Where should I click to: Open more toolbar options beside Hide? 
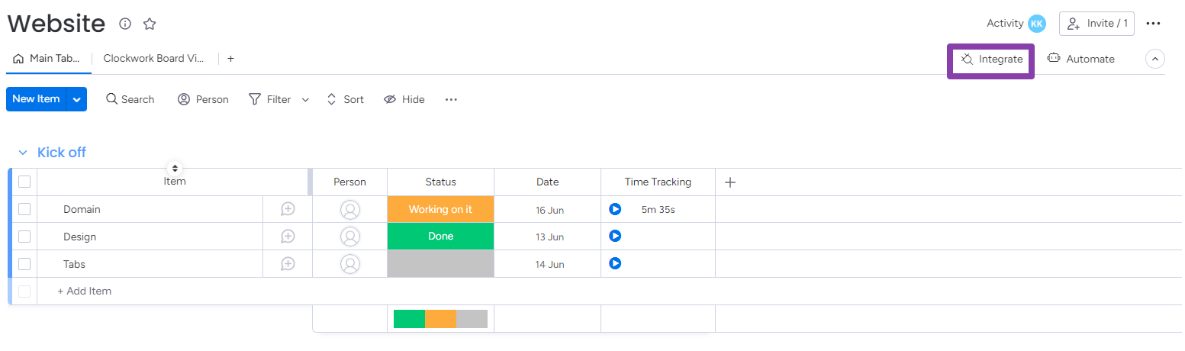[451, 99]
